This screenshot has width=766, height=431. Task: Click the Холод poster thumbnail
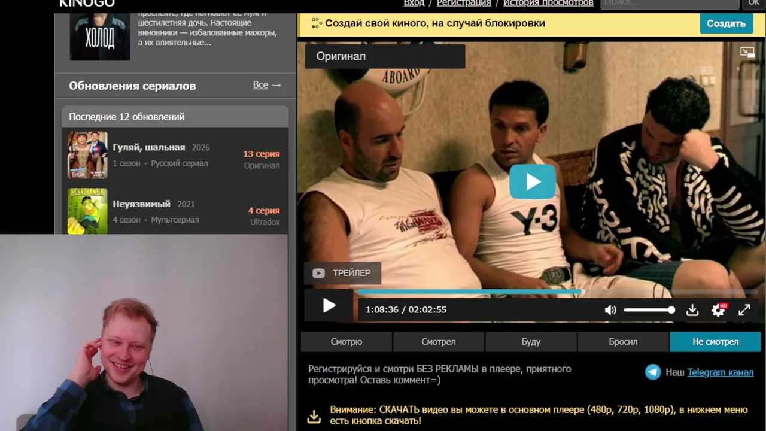(100, 36)
